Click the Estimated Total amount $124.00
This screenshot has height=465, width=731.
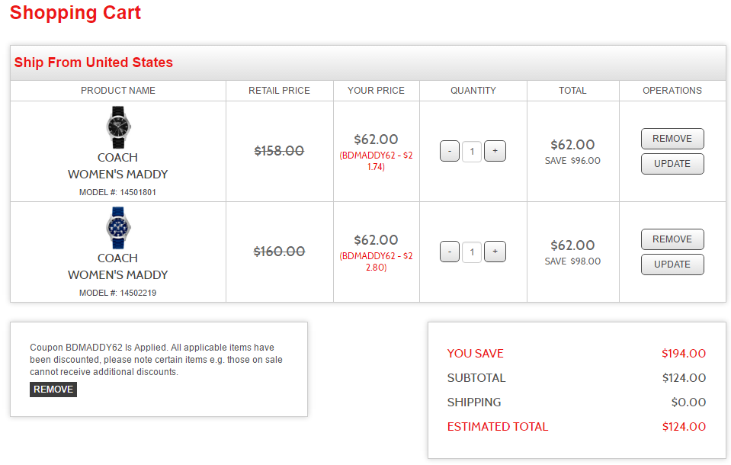coord(684,427)
